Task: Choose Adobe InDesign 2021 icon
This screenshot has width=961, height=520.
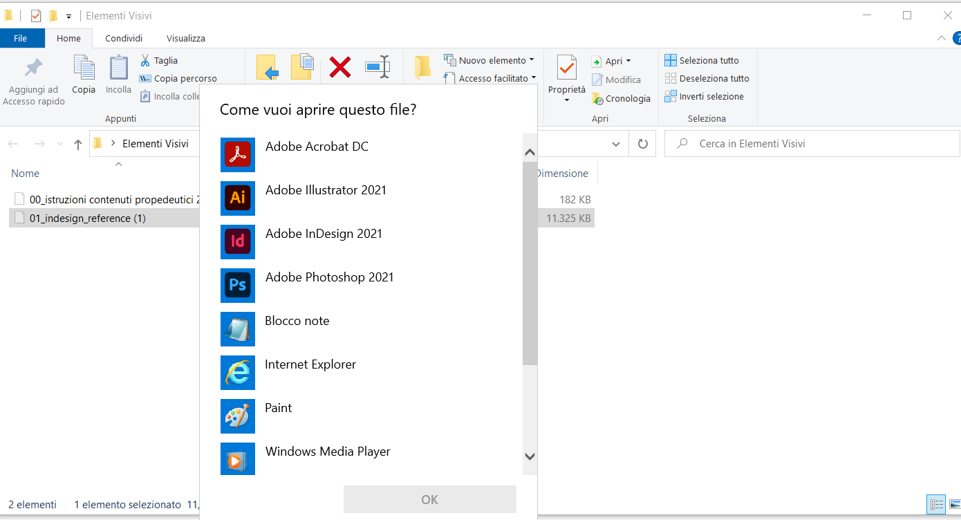Action: (238, 242)
